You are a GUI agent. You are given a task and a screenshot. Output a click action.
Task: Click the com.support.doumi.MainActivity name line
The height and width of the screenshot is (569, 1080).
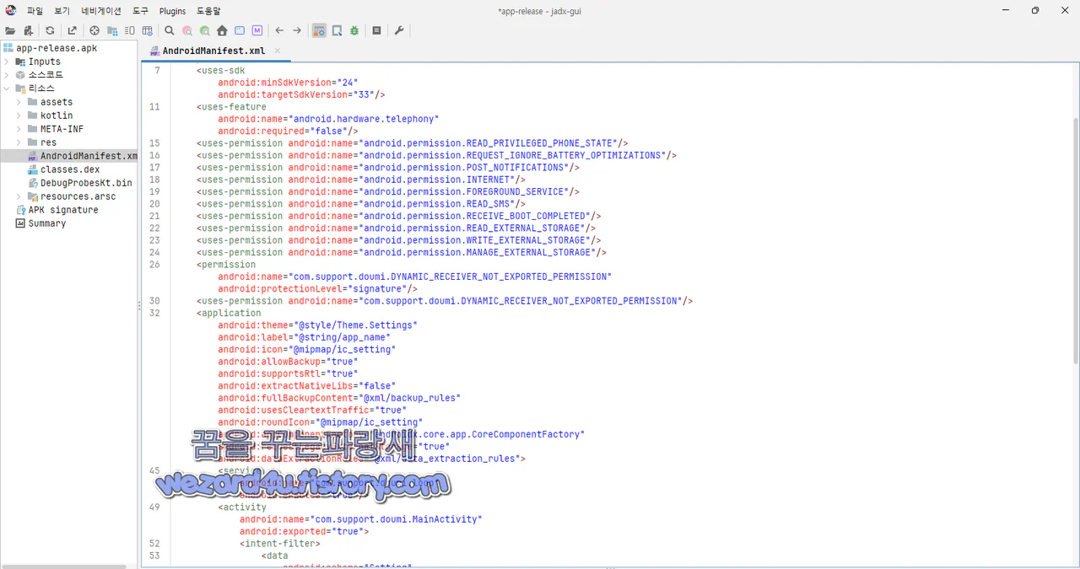[361, 519]
